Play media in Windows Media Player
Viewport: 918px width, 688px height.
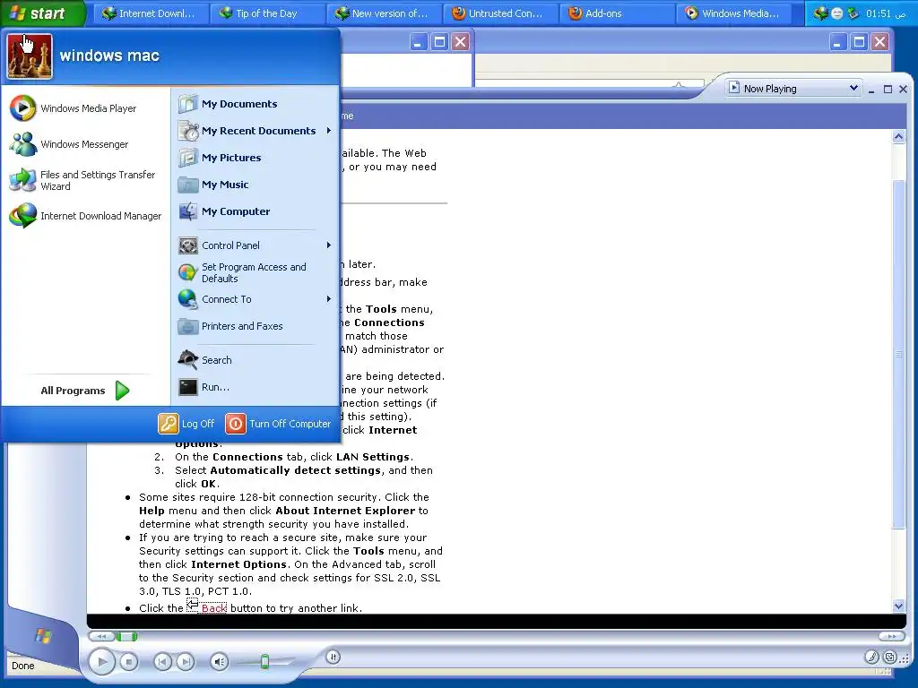[101, 662]
